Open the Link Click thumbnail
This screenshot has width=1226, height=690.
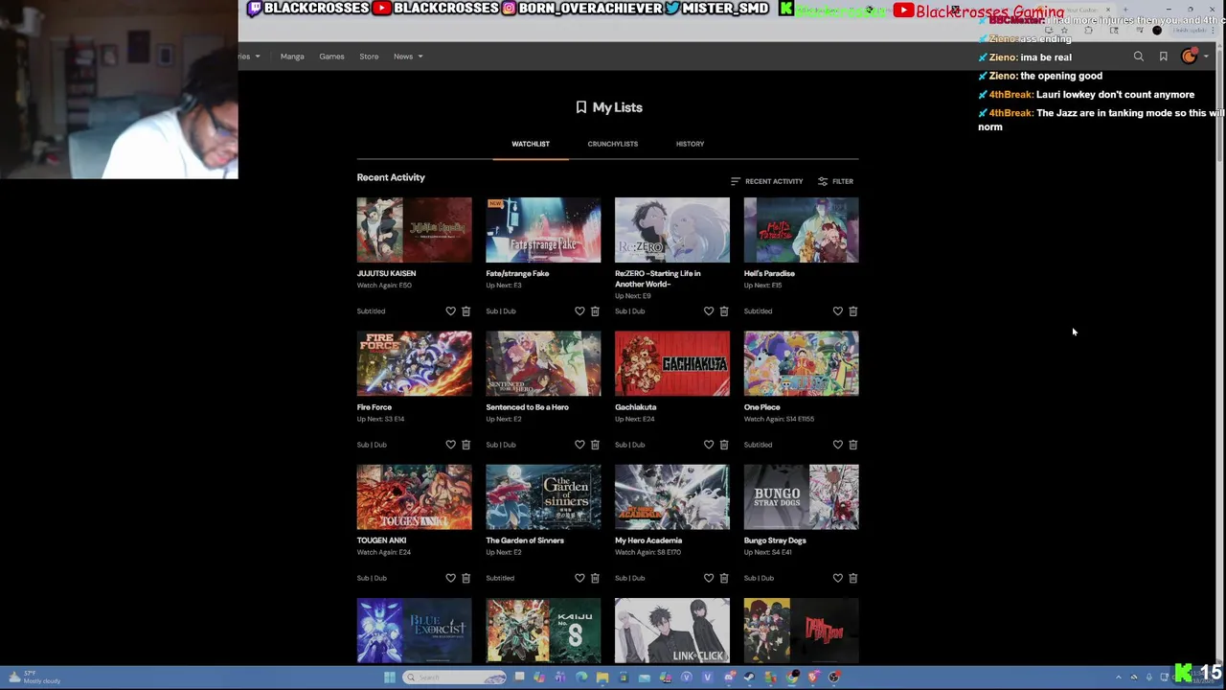[672, 631]
